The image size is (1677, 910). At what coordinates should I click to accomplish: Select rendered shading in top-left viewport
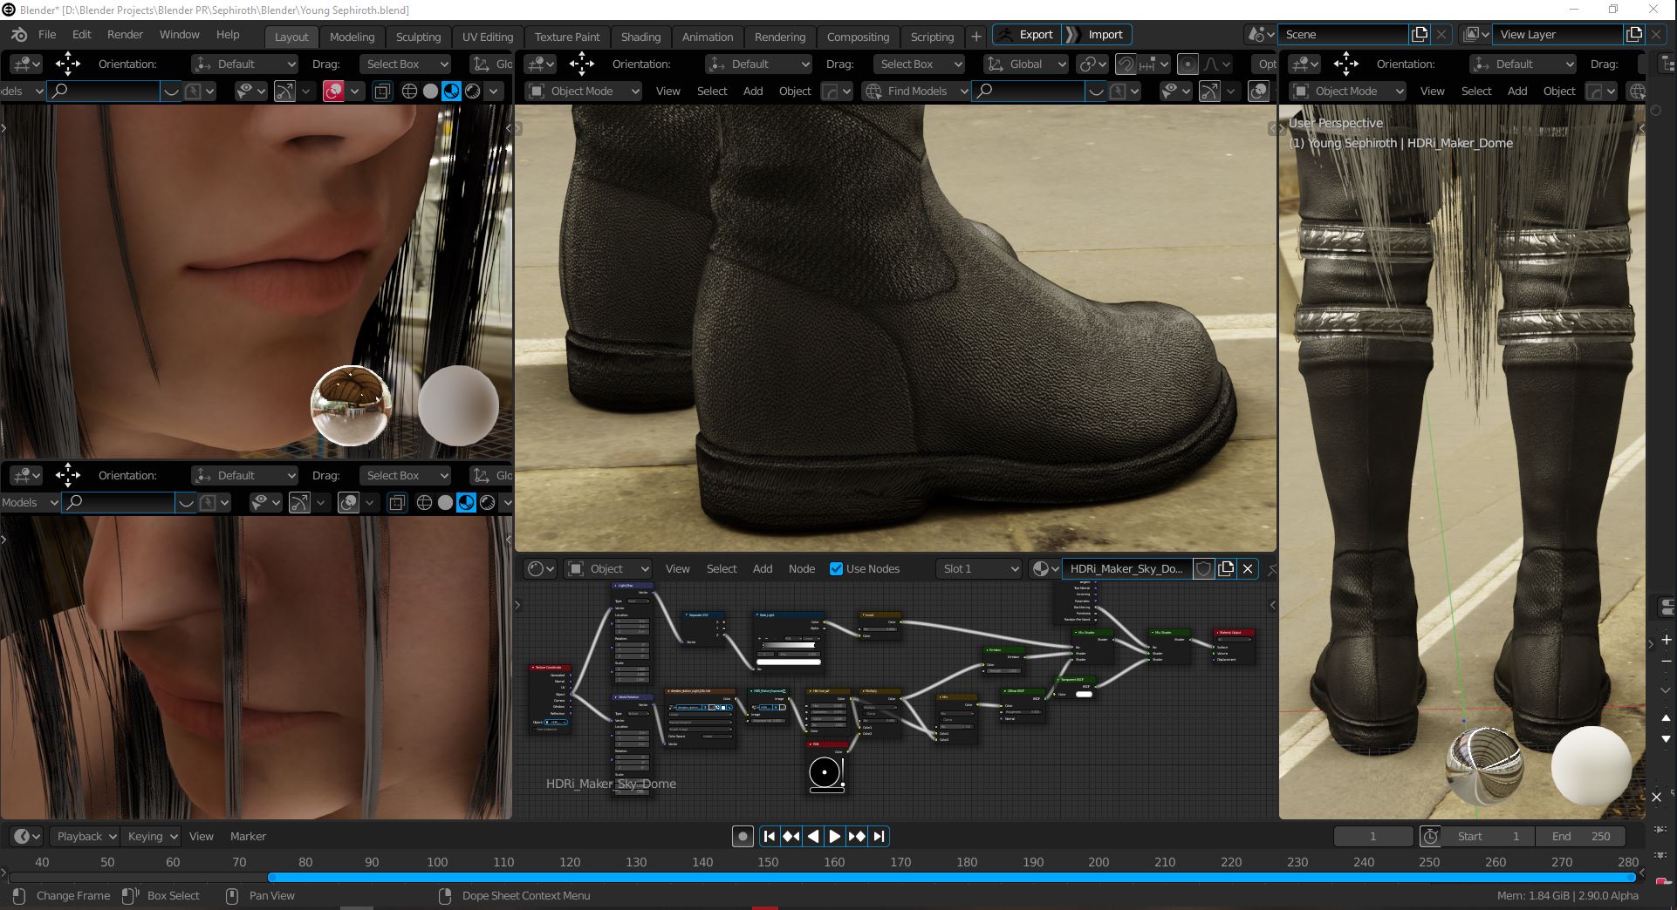[x=472, y=91]
